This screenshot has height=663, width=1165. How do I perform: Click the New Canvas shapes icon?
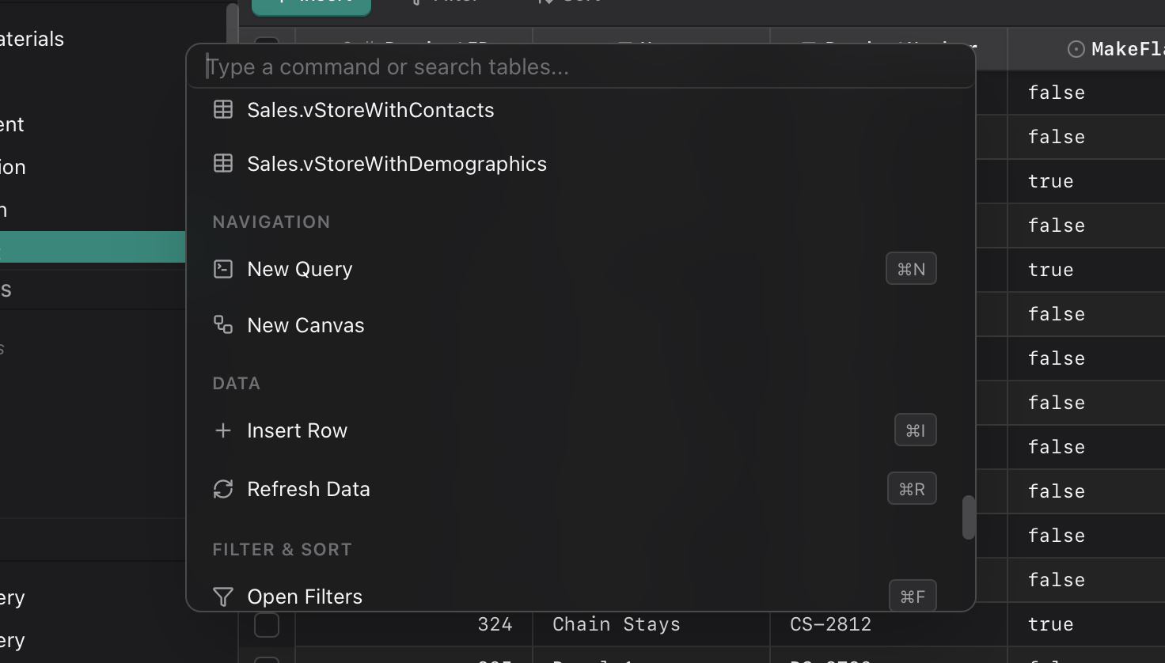click(x=223, y=325)
